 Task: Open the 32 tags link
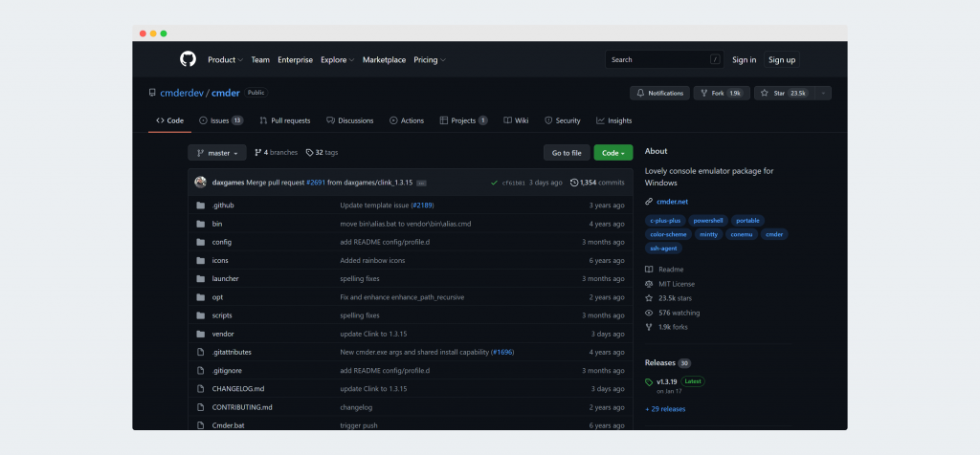(322, 152)
